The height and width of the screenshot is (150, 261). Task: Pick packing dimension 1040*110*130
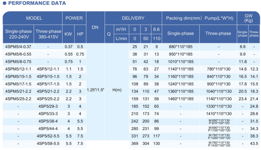(219, 91)
